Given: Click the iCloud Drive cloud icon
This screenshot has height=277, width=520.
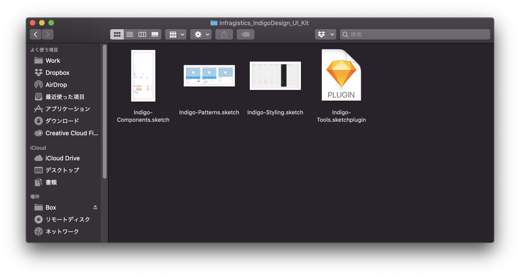Looking at the screenshot, I should (x=39, y=158).
